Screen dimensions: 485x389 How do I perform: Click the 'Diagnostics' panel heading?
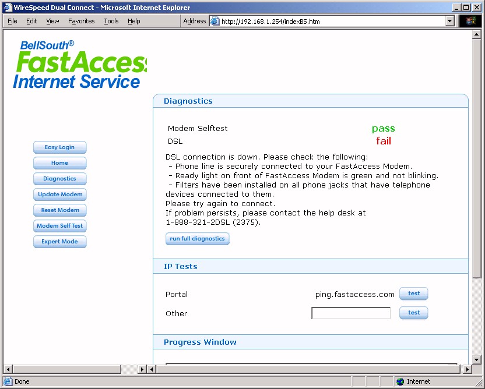pyautogui.click(x=188, y=101)
